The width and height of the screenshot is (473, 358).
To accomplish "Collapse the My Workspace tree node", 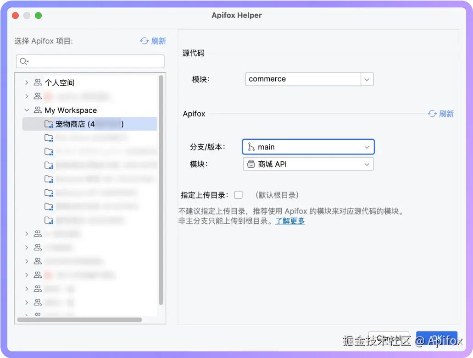I will pos(27,110).
